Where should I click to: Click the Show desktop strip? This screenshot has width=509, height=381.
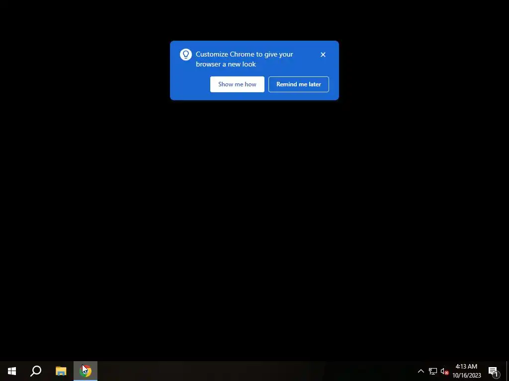click(x=508, y=371)
